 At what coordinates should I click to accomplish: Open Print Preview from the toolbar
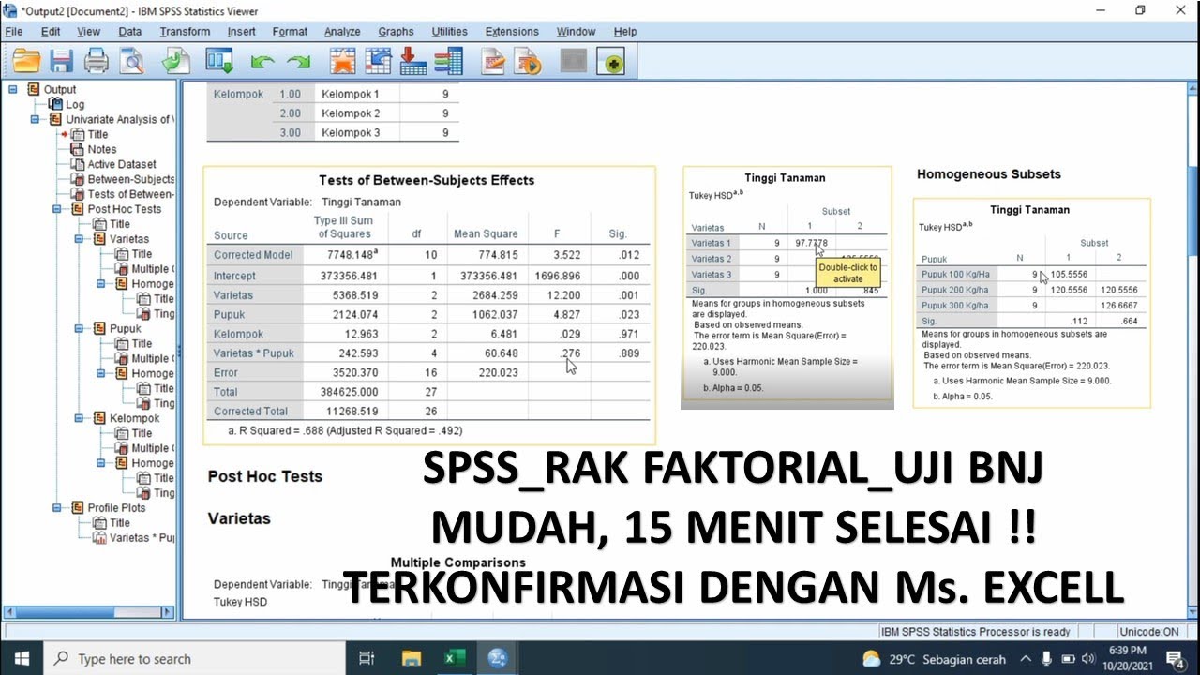coord(131,62)
